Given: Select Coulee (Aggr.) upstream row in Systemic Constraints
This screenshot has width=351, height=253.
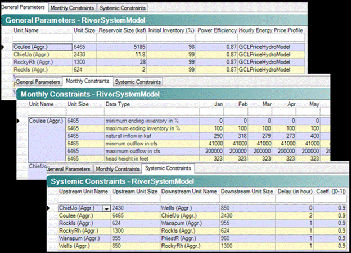Looking at the screenshot, I should pyautogui.click(x=202, y=216).
